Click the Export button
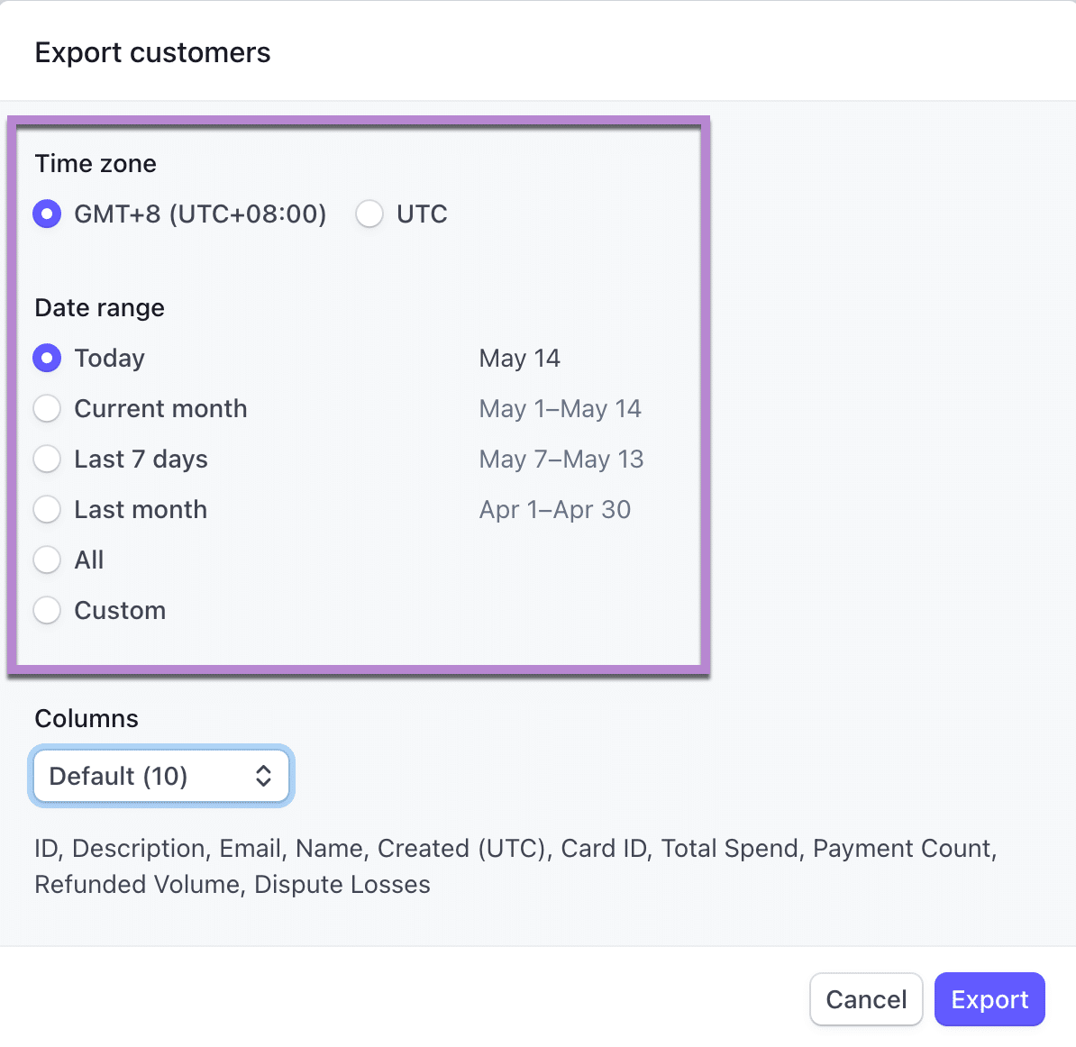The height and width of the screenshot is (1047, 1076). [989, 999]
